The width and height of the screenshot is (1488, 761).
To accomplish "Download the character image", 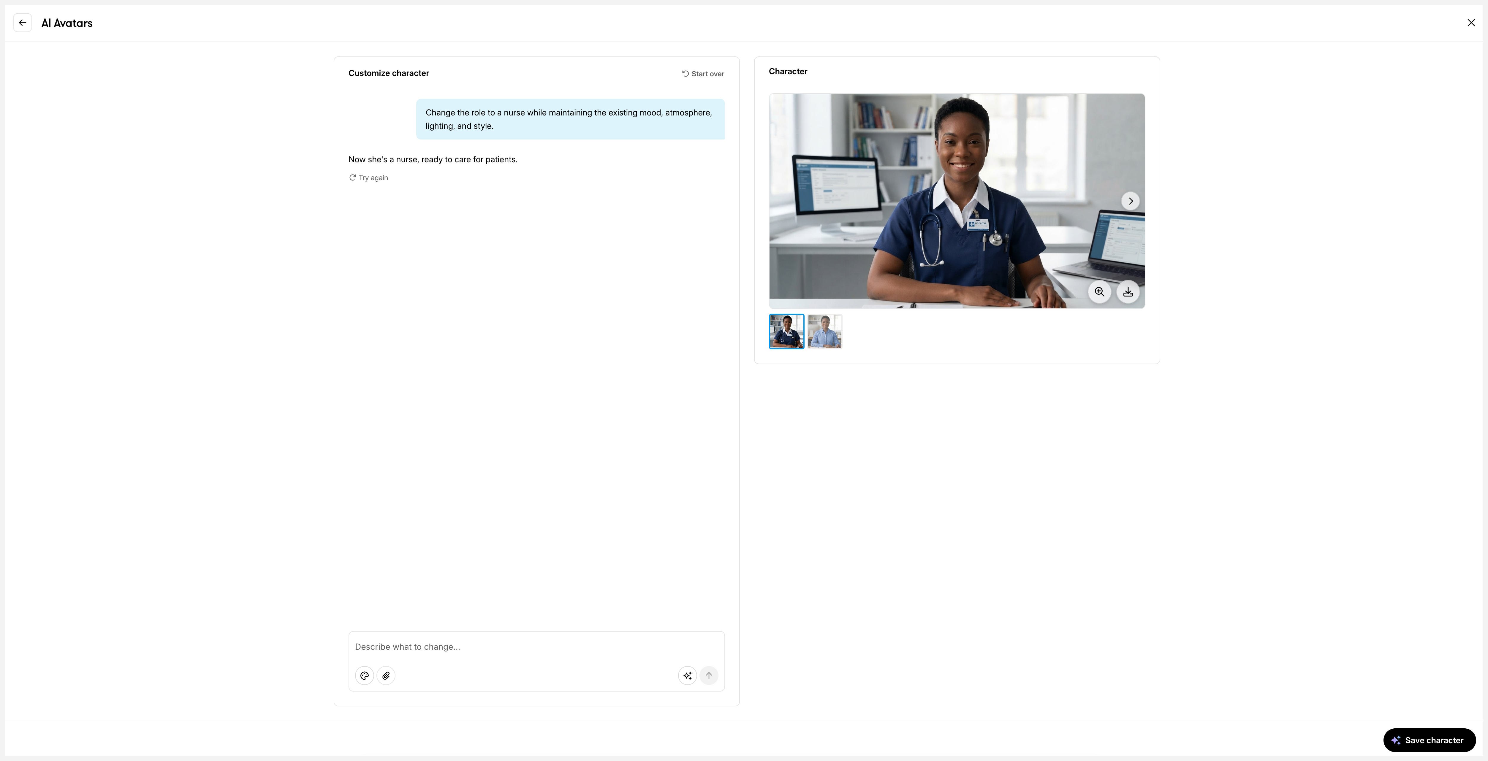I will pyautogui.click(x=1128, y=292).
